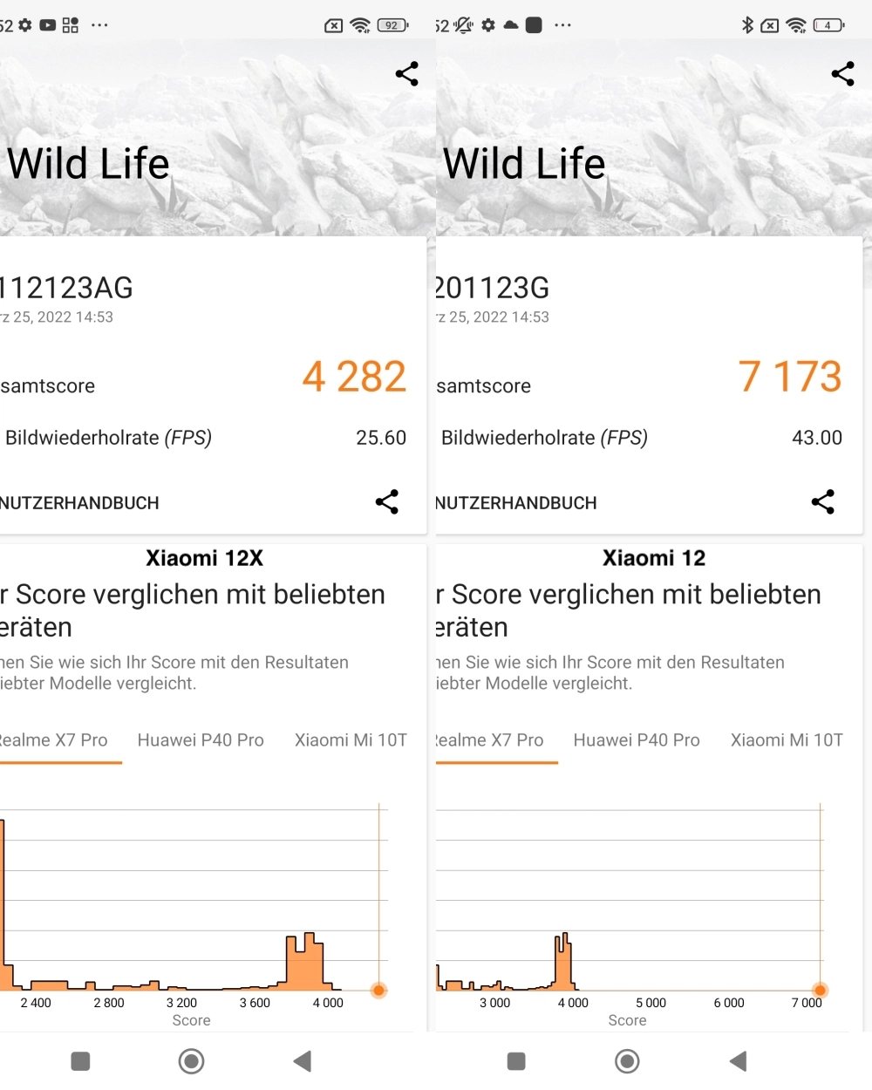The width and height of the screenshot is (872, 1090).
Task: Tap the test date text below 201123G
Action: (x=493, y=317)
